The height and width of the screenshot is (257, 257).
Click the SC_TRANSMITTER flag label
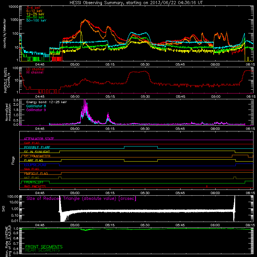click(x=37, y=156)
